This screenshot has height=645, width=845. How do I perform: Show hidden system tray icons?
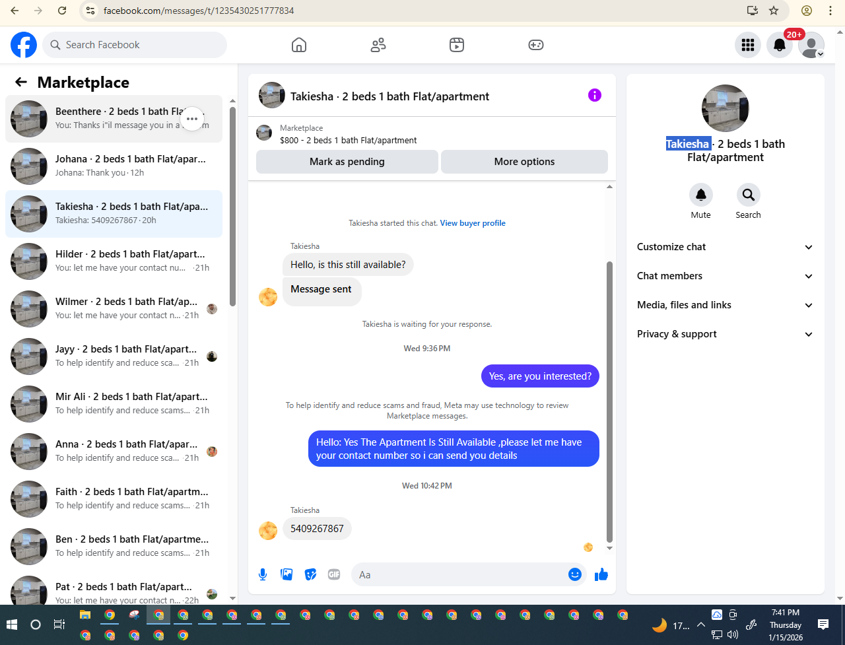700,625
